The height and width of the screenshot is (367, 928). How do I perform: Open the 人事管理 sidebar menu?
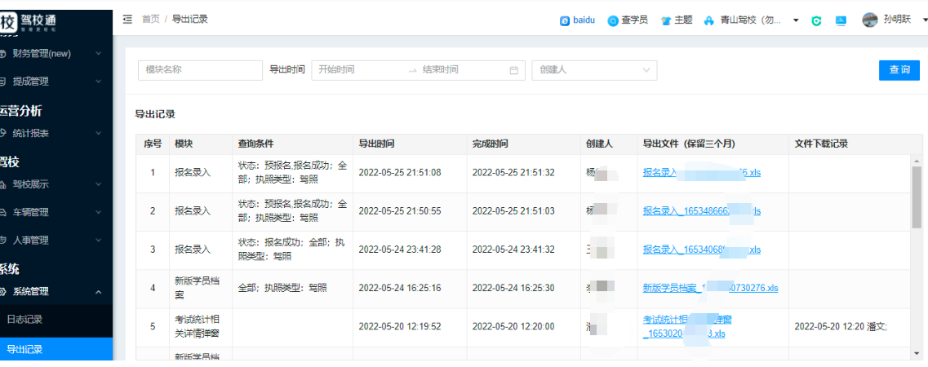click(x=56, y=241)
